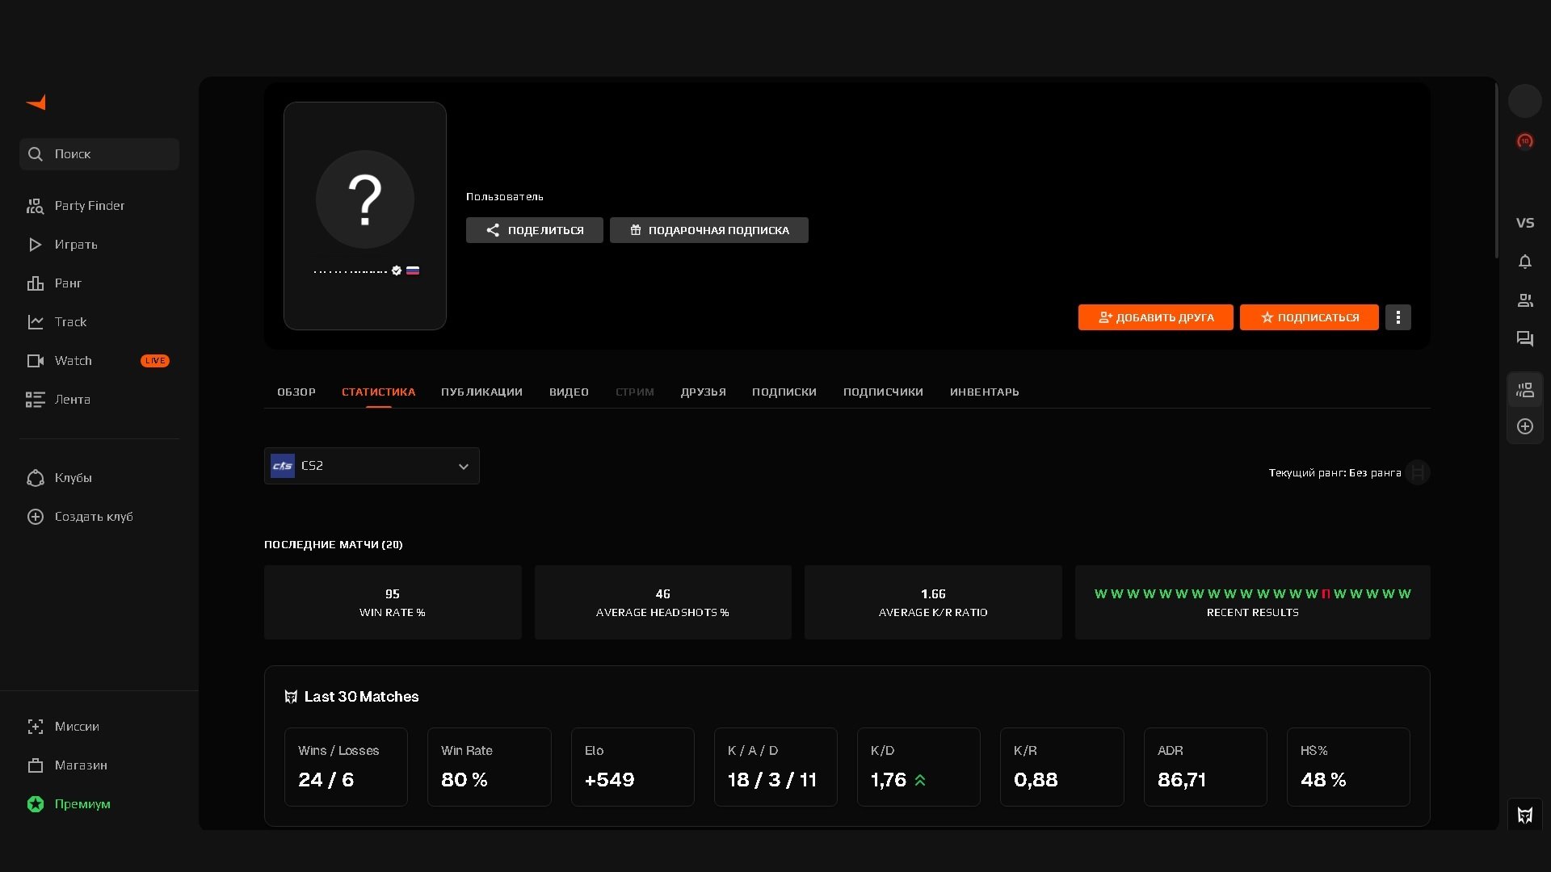The width and height of the screenshot is (1551, 872).
Task: Switch to the ОБЗОР tab
Action: point(296,392)
